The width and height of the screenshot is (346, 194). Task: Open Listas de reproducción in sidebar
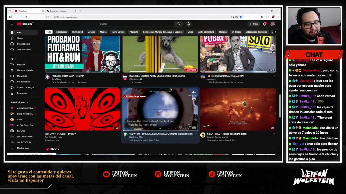(23, 70)
